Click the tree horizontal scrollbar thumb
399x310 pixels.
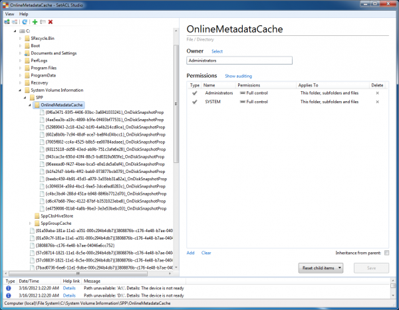coord(78,273)
